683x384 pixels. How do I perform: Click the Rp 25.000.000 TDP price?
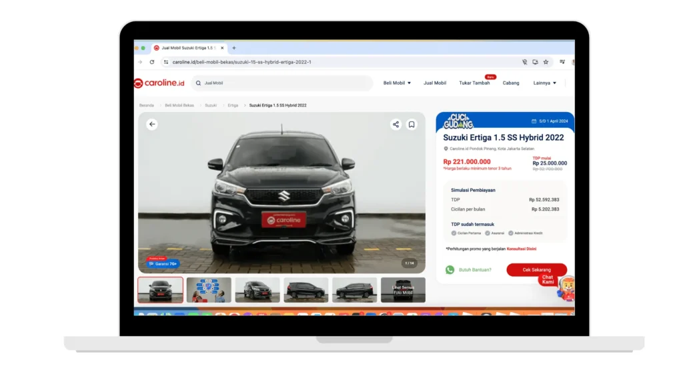[550, 163]
